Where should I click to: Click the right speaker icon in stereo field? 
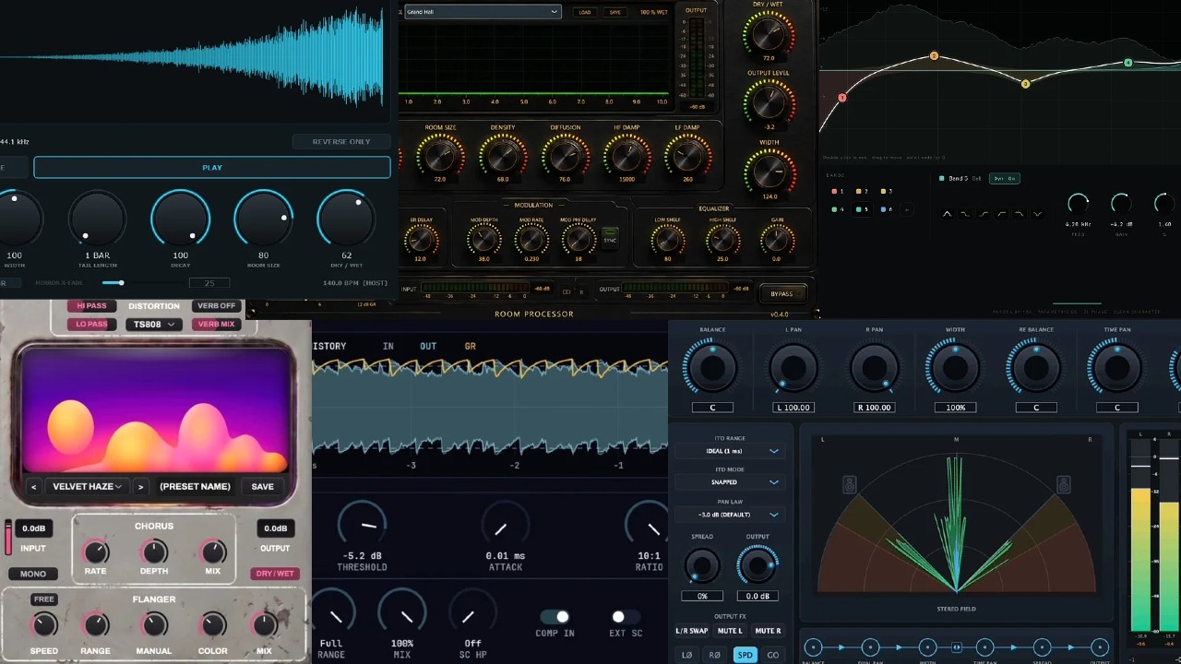[1063, 484]
